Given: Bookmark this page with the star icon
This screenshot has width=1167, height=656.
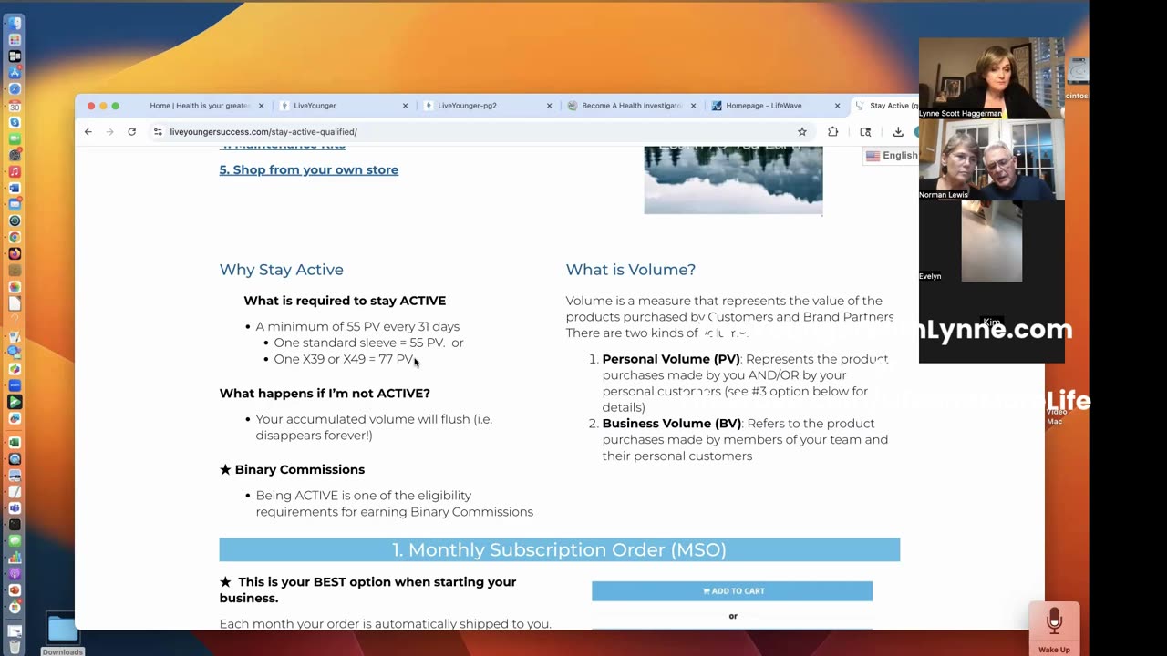Looking at the screenshot, I should [802, 132].
